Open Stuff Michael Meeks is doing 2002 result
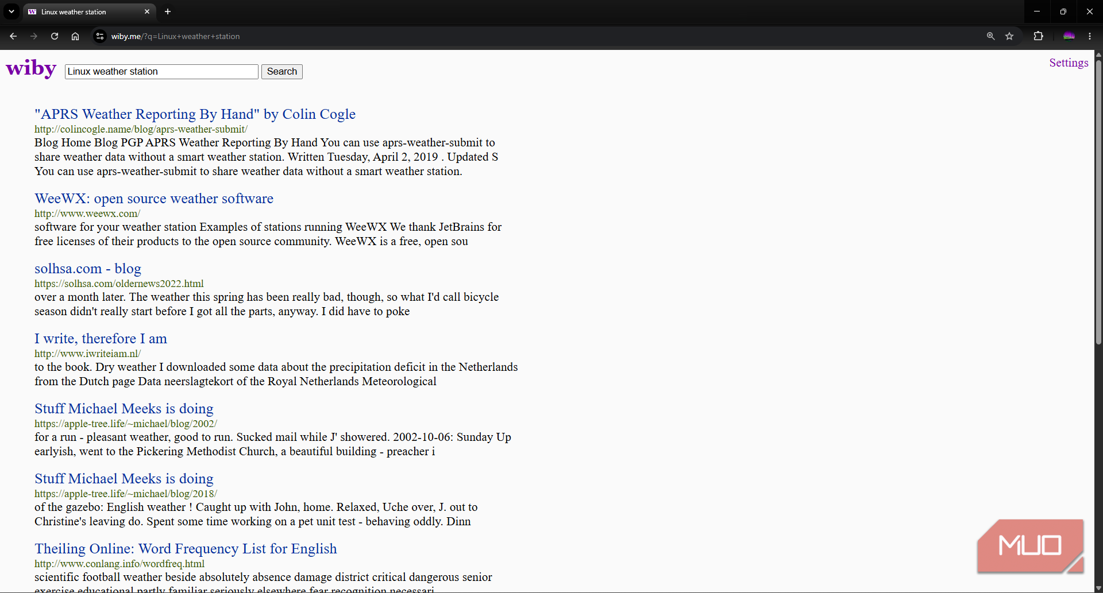The width and height of the screenshot is (1103, 593). pos(124,409)
